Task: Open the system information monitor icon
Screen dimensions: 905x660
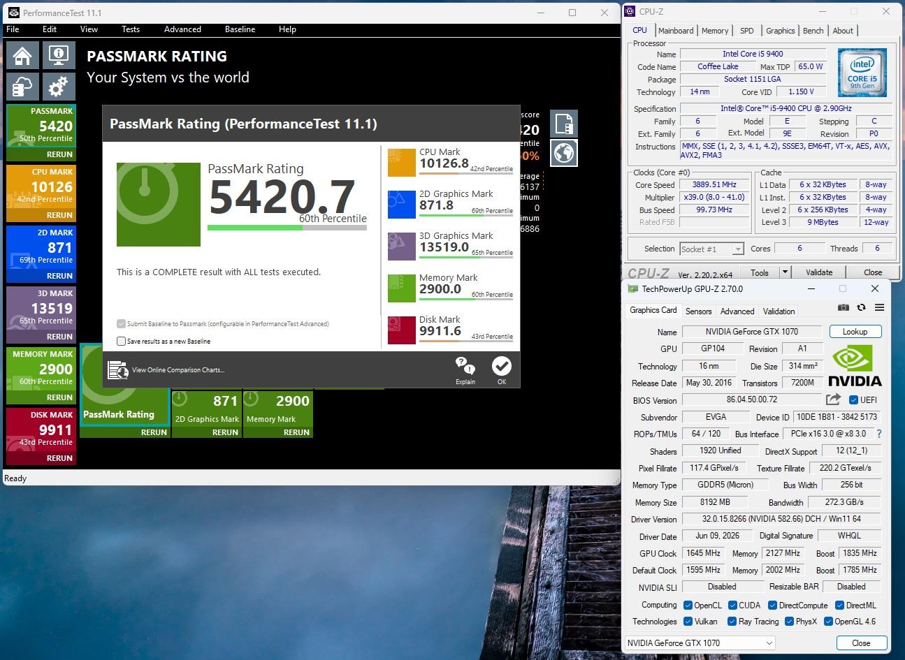Action: 59,55
